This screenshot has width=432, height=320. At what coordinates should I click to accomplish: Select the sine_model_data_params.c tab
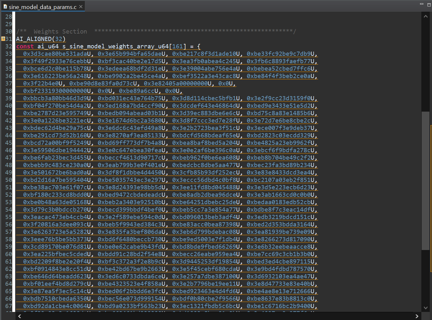click(42, 7)
